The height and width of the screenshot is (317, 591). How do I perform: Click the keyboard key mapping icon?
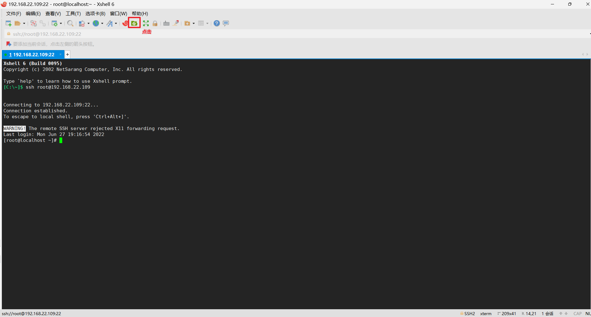[x=166, y=23]
